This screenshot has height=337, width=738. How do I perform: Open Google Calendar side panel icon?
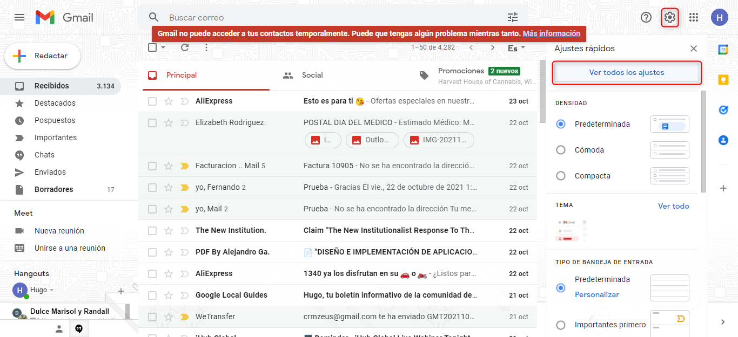[723, 50]
